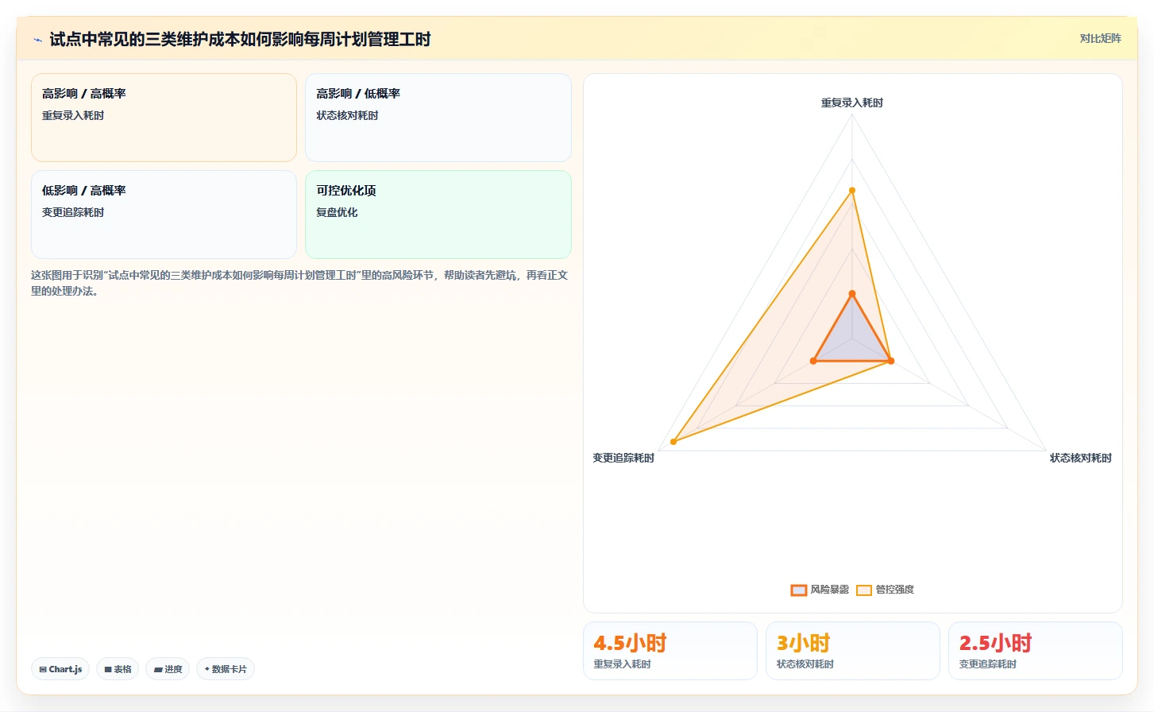The width and height of the screenshot is (1154, 712).
Task: Click the 进度 tag chip
Action: tap(168, 669)
